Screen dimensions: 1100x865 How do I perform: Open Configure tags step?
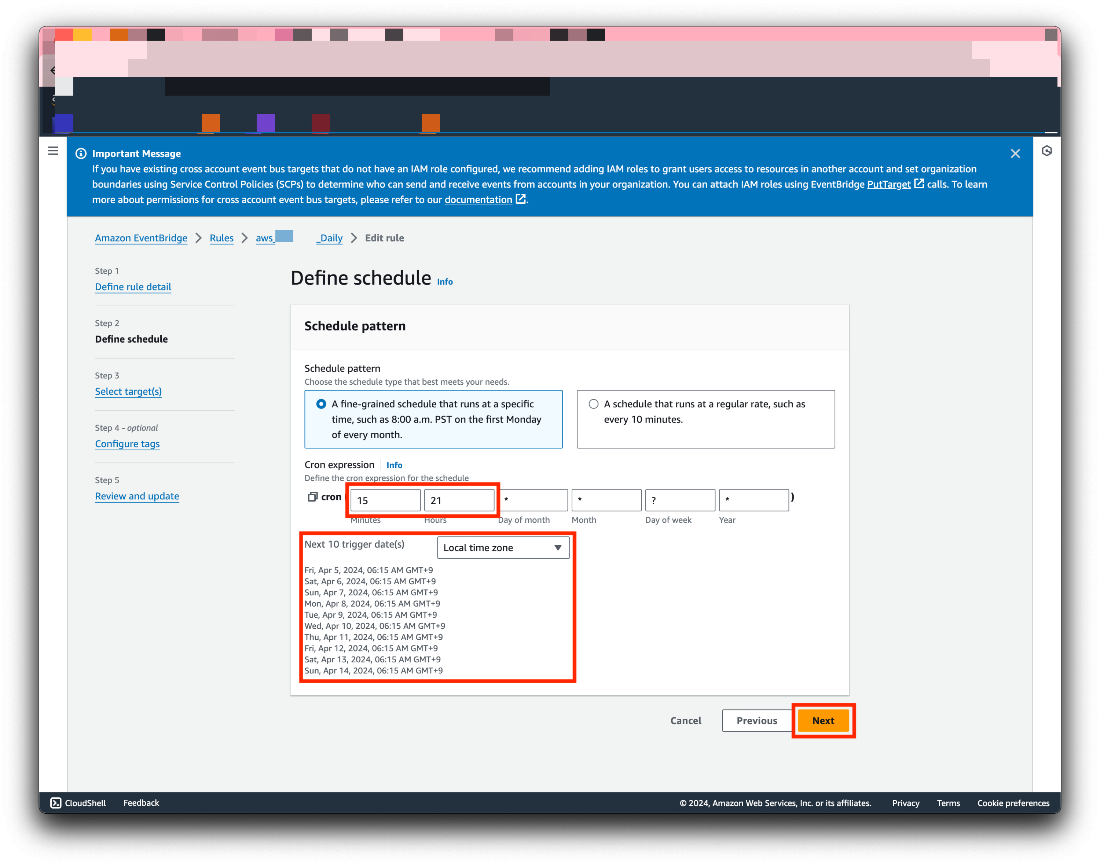tap(127, 444)
